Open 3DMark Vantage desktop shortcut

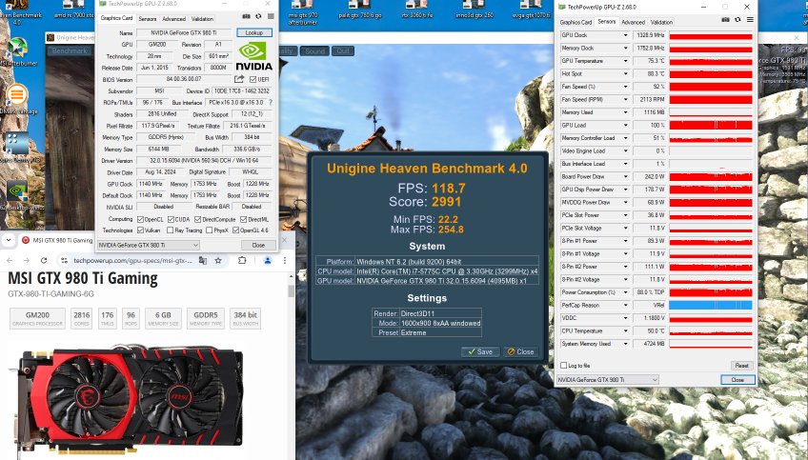pyautogui.click(x=17, y=99)
